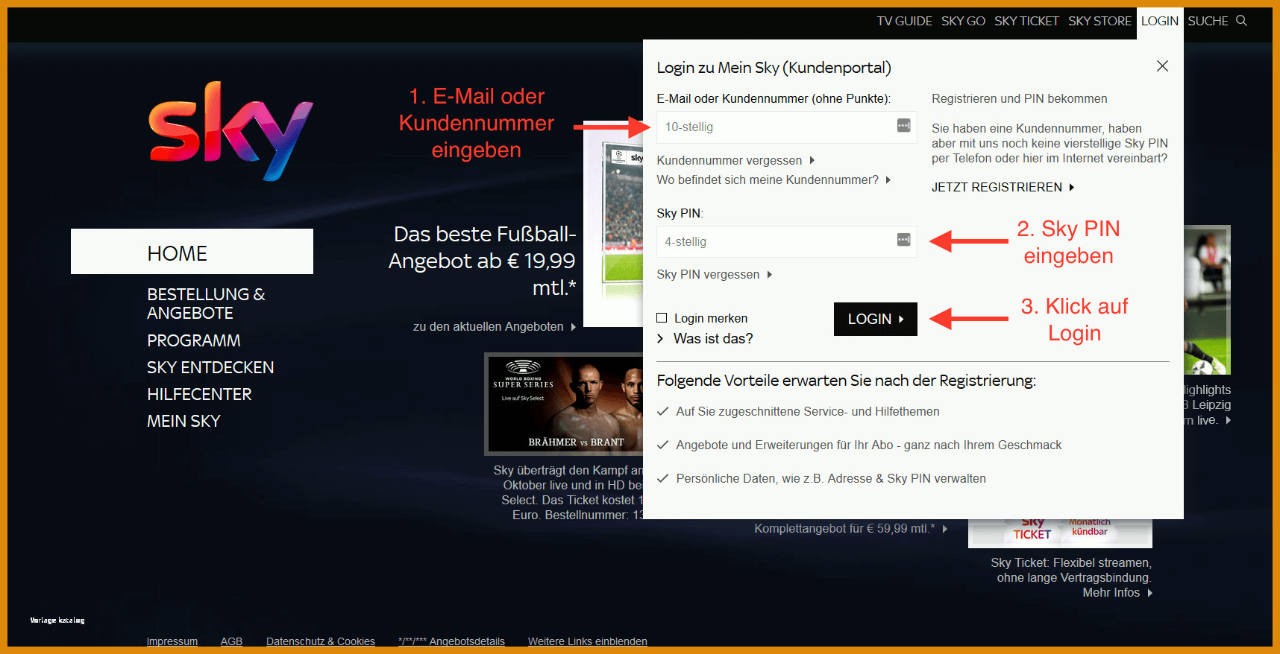Image resolution: width=1280 pixels, height=654 pixels.
Task: Click the Sky Ticket promo image
Action: coord(1060,533)
